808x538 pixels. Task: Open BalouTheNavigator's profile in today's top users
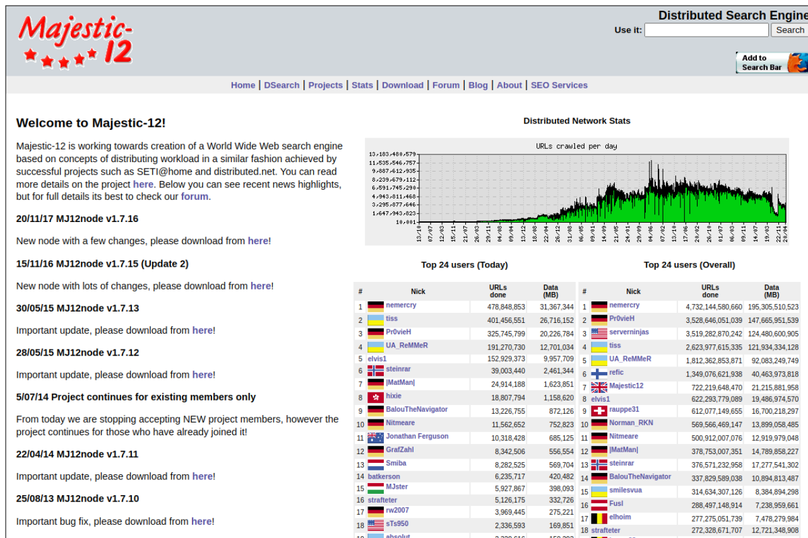pyautogui.click(x=417, y=410)
